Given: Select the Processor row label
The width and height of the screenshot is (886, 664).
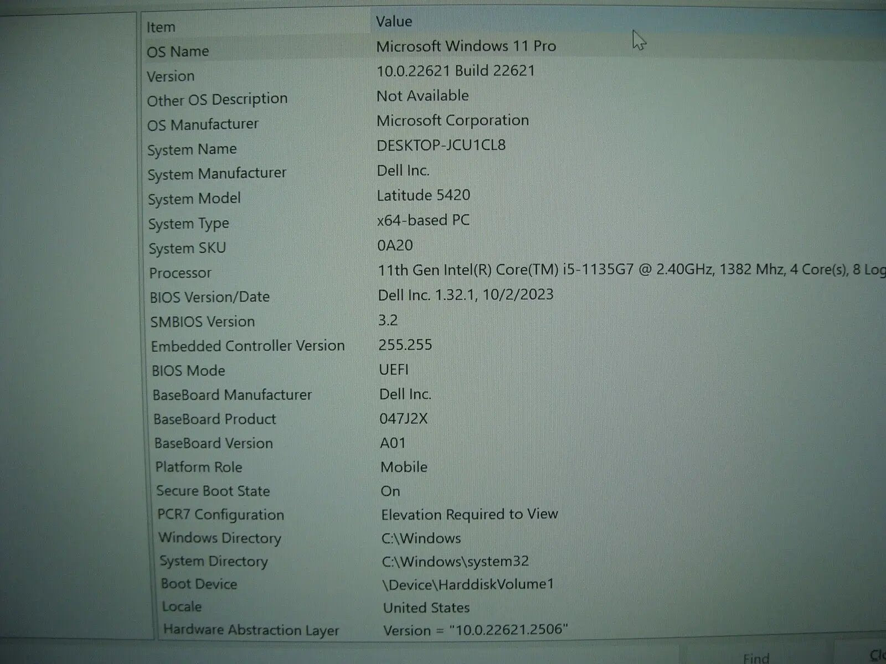Looking at the screenshot, I should [180, 273].
